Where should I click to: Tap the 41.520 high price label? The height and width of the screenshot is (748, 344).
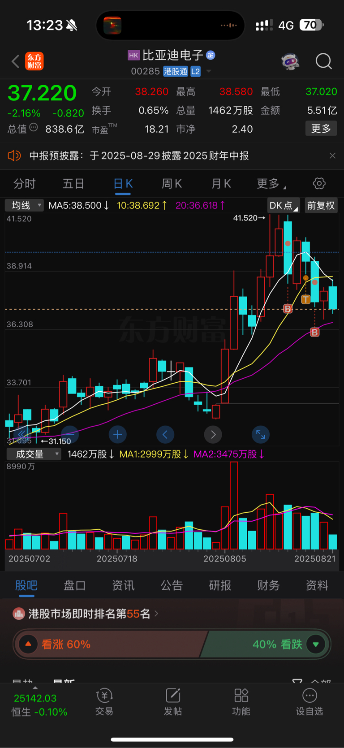click(249, 218)
